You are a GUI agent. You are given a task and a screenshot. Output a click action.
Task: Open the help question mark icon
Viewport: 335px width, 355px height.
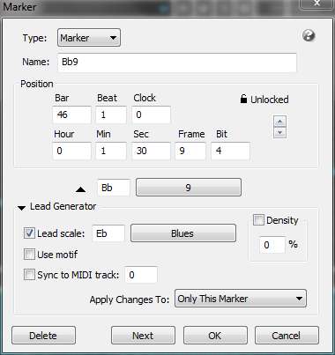(x=309, y=36)
